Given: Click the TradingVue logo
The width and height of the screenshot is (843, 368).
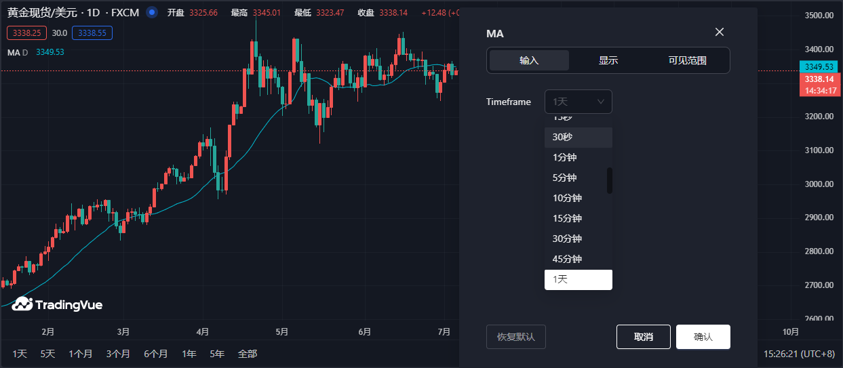Looking at the screenshot, I should coord(58,305).
